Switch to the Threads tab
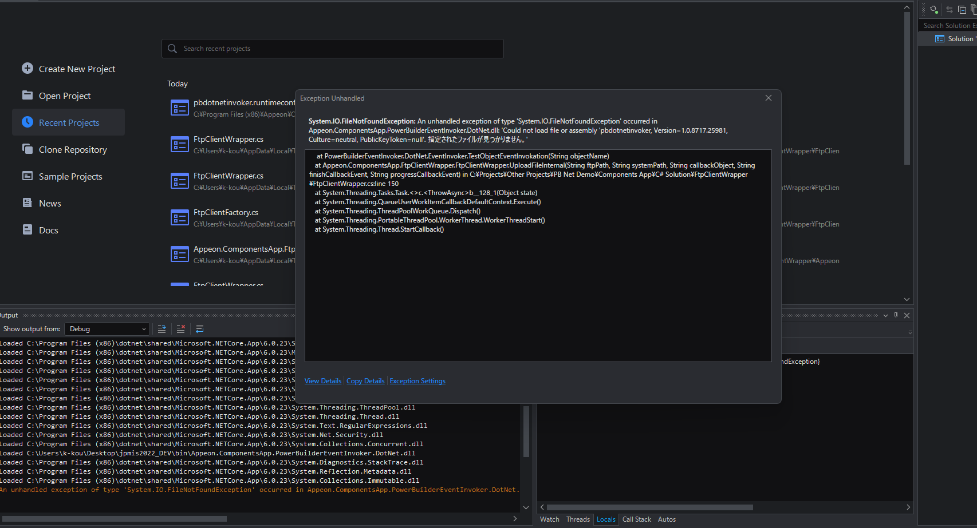Screen dimensions: 977x528 coord(577,519)
